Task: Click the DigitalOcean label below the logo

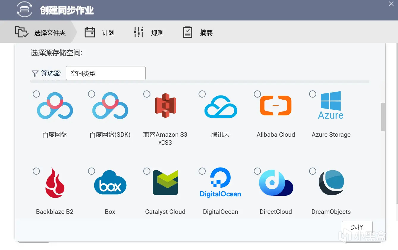Action: (x=221, y=212)
